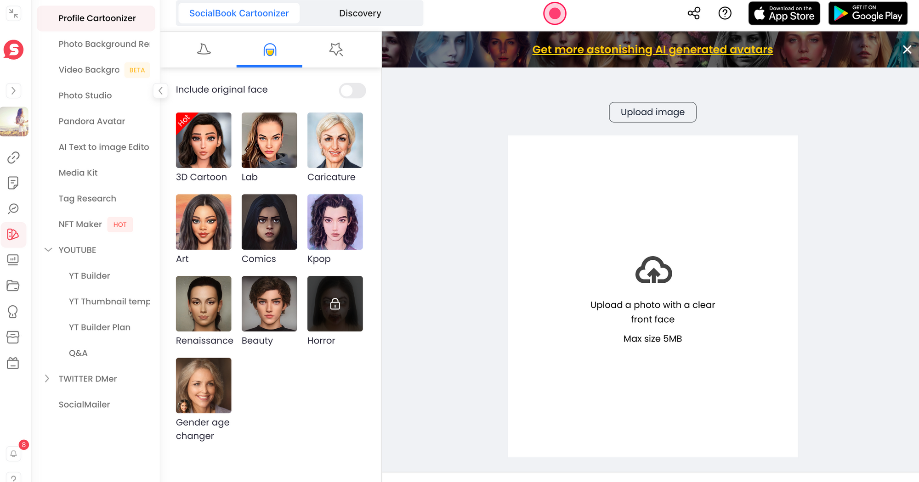Viewport: 919px width, 482px height.
Task: Toggle Include original face switch
Action: tap(352, 90)
